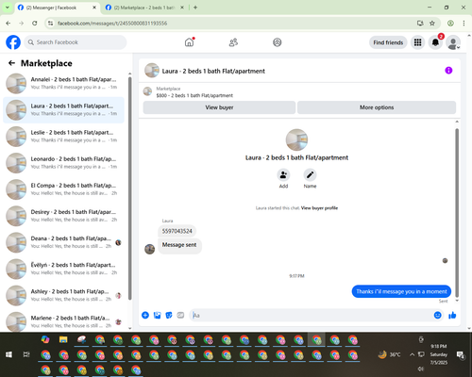Open the notifications bell icon
Screen dimensions: 472x377
pyautogui.click(x=435, y=42)
